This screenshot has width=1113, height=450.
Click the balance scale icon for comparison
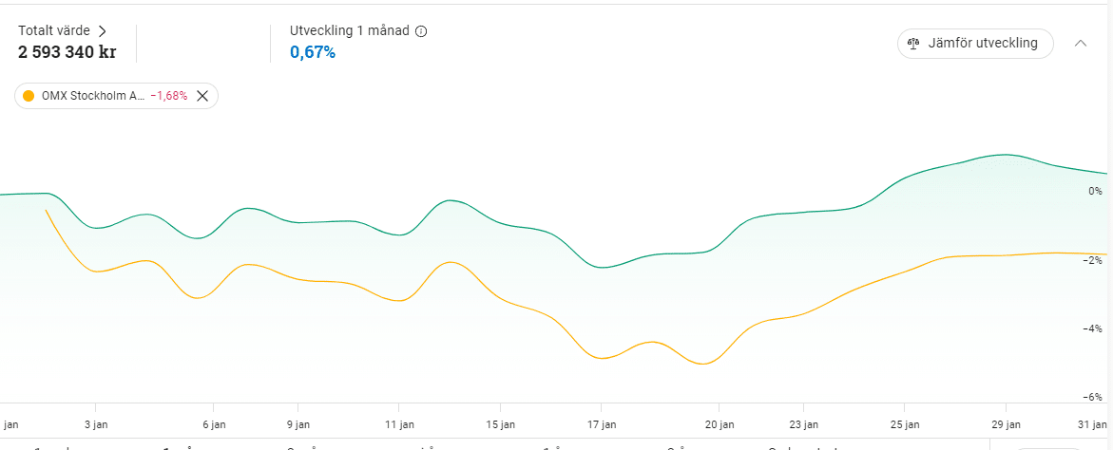[914, 44]
